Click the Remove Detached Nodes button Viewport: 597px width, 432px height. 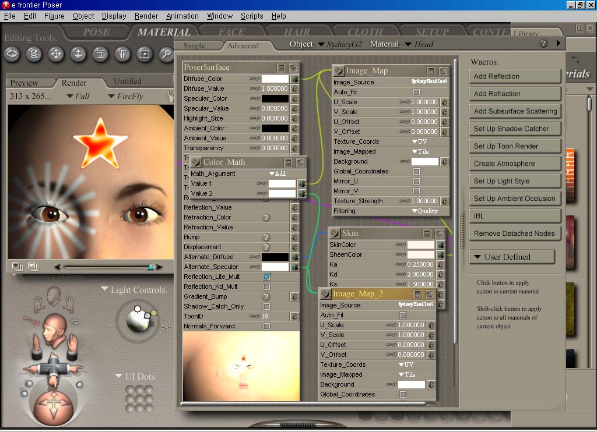tap(515, 234)
